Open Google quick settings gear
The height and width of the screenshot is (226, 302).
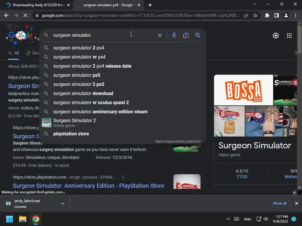tap(276, 36)
